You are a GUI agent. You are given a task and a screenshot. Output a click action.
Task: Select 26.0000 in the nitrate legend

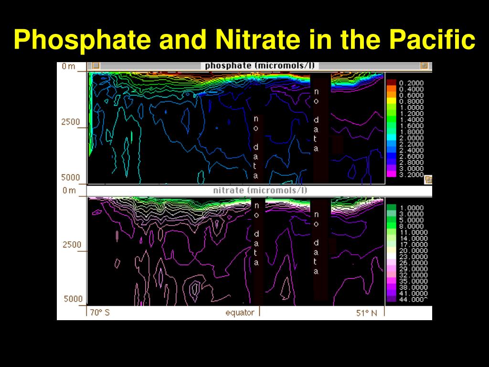(414, 263)
